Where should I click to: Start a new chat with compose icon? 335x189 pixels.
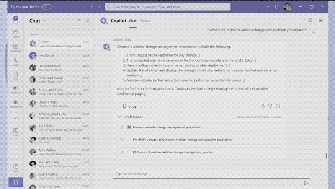[88, 20]
